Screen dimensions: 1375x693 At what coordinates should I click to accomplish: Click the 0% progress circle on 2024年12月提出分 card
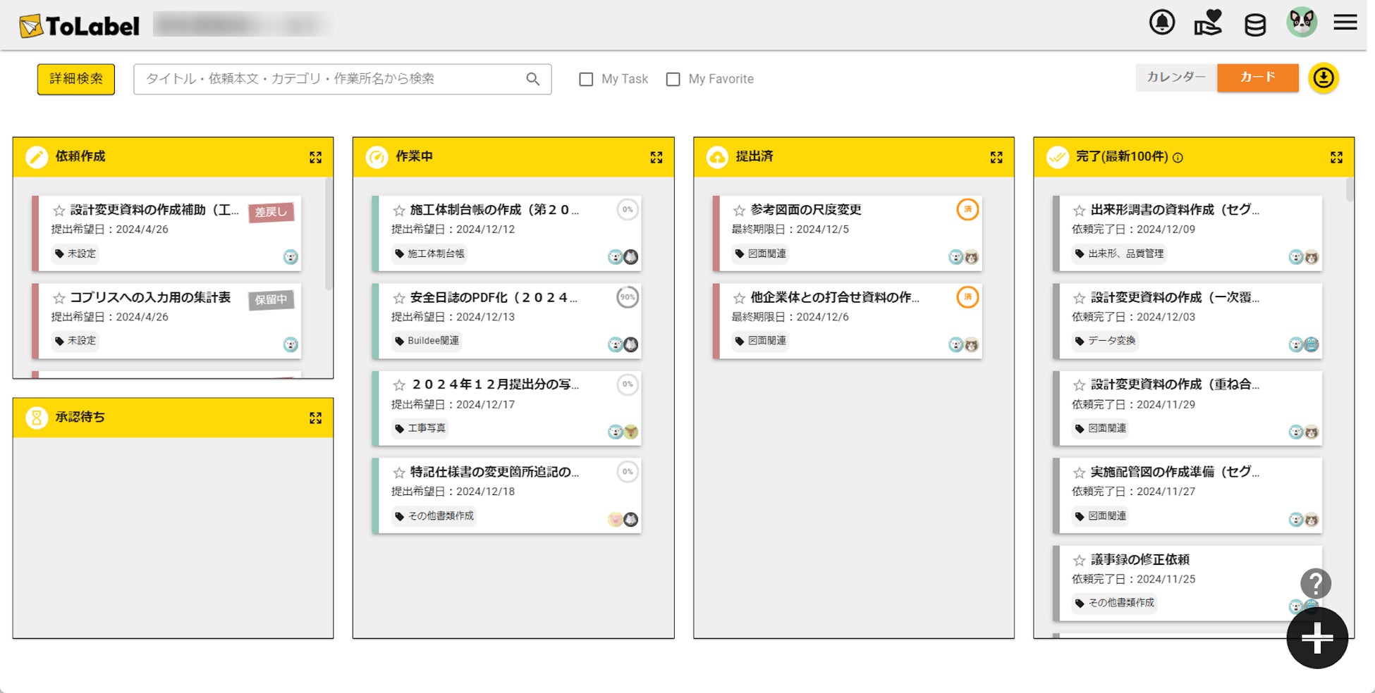[x=627, y=385]
